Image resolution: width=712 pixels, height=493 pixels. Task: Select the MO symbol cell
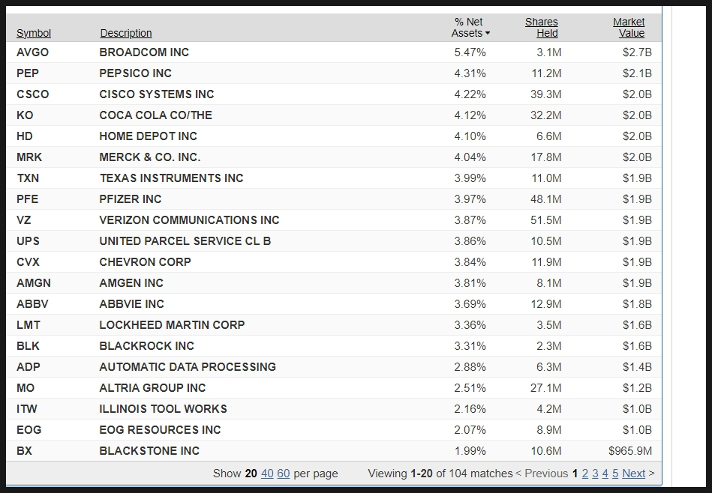(x=26, y=388)
